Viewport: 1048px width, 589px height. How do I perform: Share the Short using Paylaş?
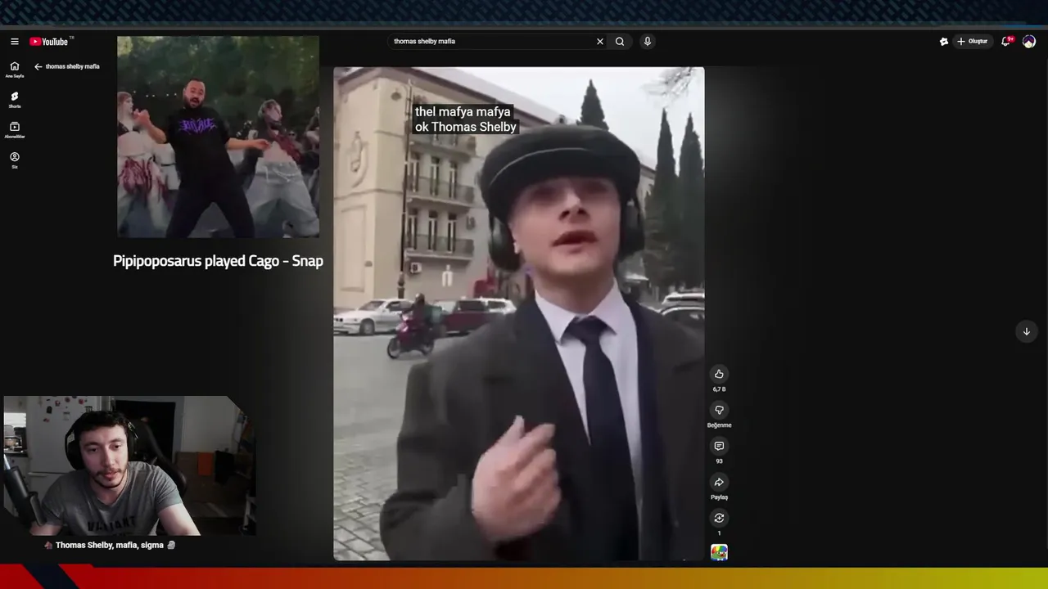pyautogui.click(x=719, y=482)
